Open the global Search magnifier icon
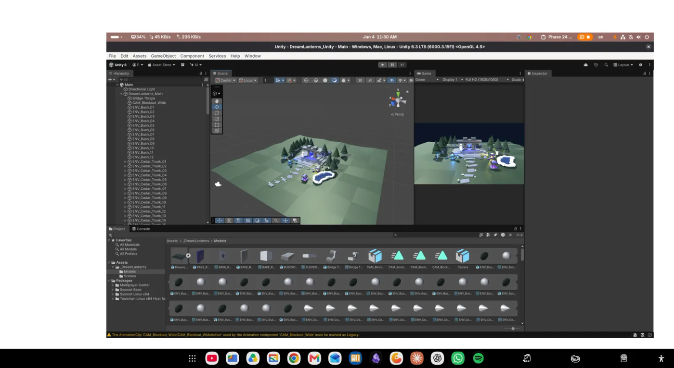Screen dimensions: 674x368 pyautogui.click(x=606, y=65)
